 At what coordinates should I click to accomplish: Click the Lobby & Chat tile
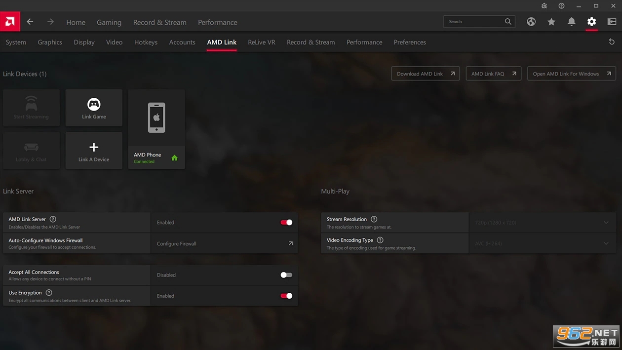(x=31, y=151)
